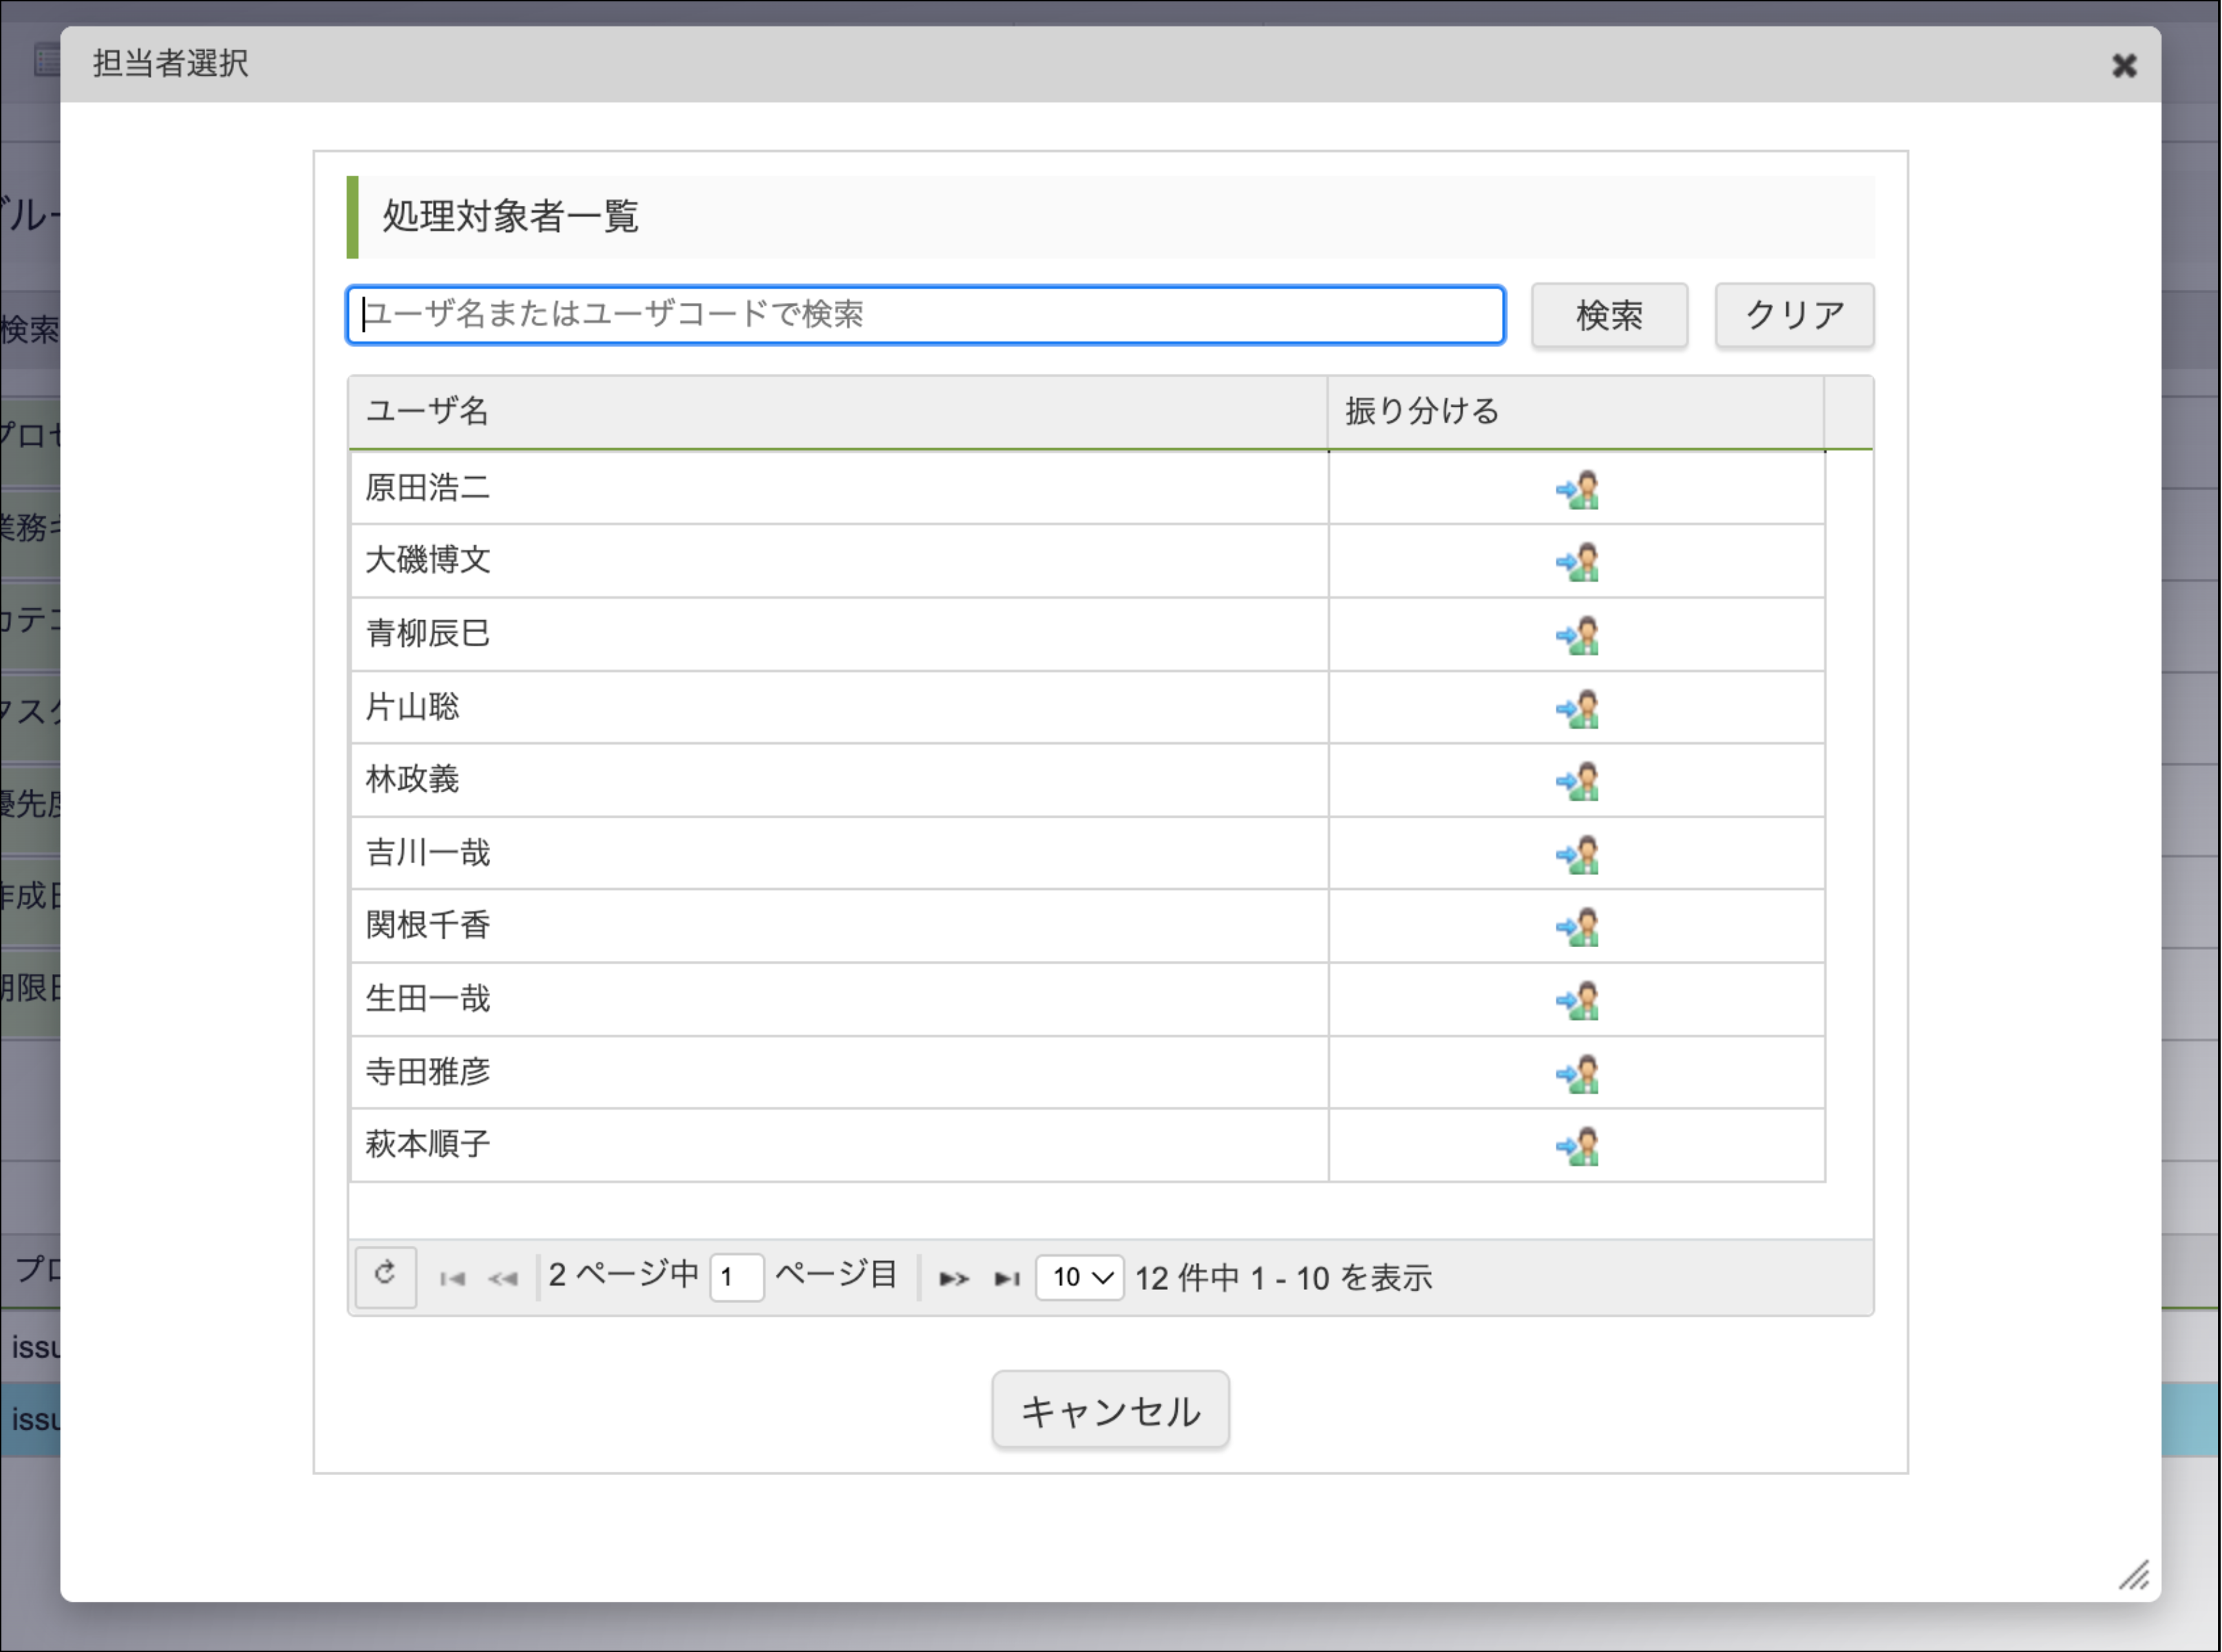
Task: Click assign icon for 吉川一哉
Action: pyautogui.click(x=1577, y=855)
